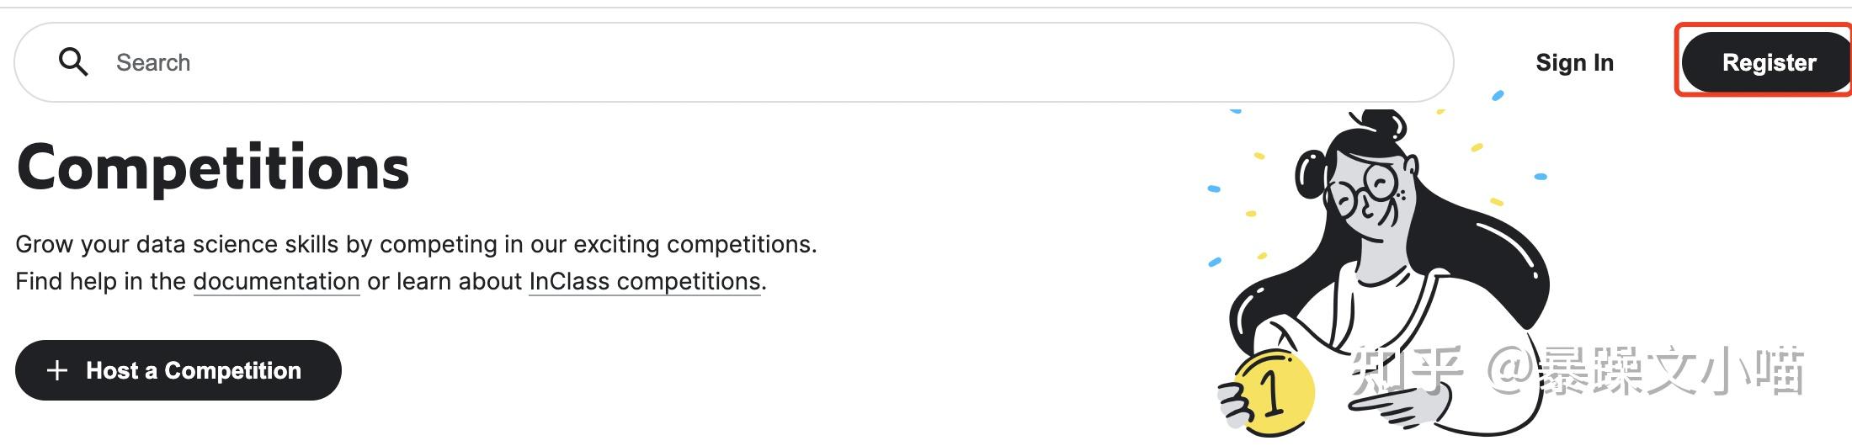Click the Host a Competition button label
1852x446 pixels.
point(194,370)
